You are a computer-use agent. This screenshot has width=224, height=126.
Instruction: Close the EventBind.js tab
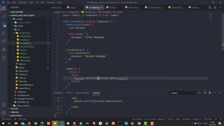[x=102, y=7]
